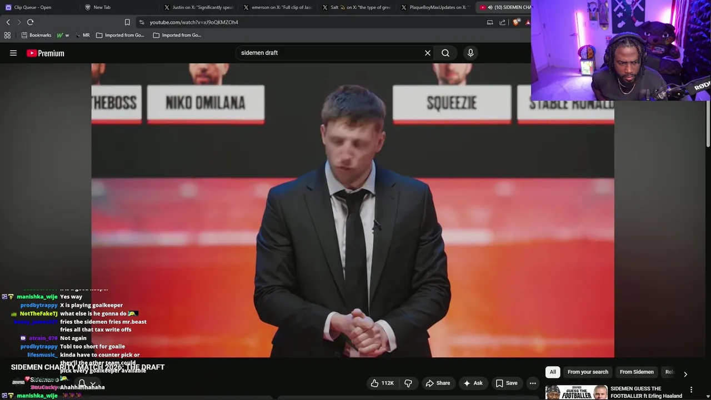
Task: Open site settings icon beside the URL
Action: 142,22
